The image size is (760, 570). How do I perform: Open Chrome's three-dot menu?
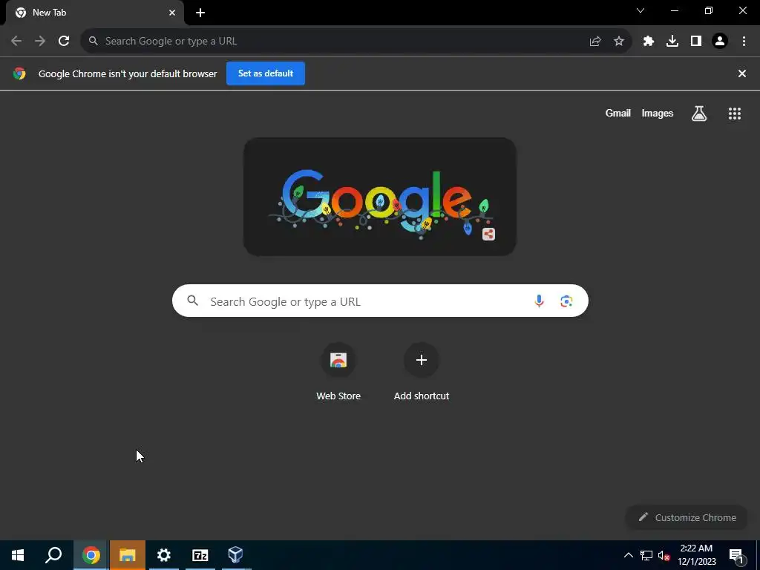pos(744,42)
